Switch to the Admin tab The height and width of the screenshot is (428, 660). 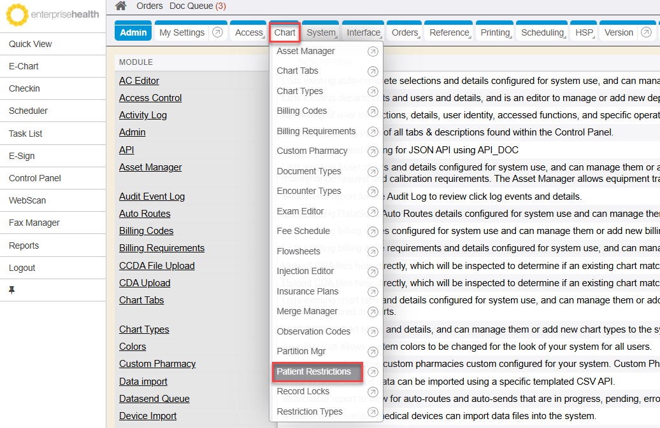coord(133,32)
